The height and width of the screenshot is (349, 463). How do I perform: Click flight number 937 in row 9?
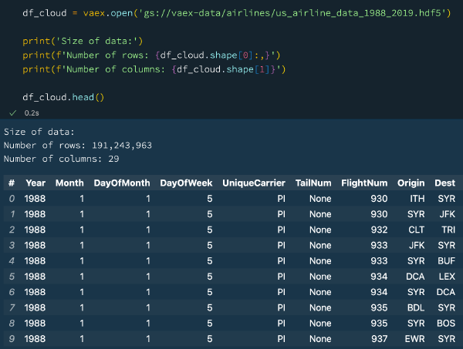[378, 338]
